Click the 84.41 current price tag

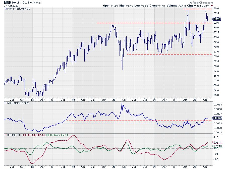[216, 19]
